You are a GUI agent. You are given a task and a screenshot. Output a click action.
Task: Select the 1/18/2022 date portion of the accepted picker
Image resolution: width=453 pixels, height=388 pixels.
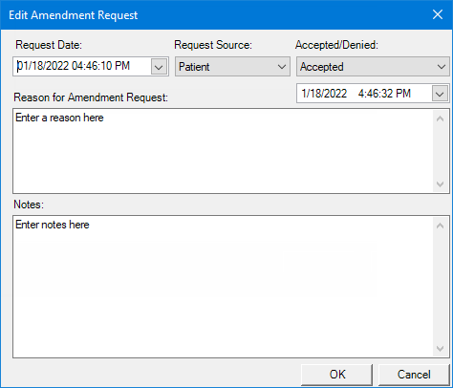point(324,94)
